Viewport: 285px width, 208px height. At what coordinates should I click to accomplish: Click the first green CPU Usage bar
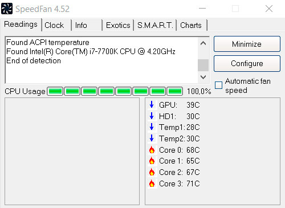[x=55, y=91]
